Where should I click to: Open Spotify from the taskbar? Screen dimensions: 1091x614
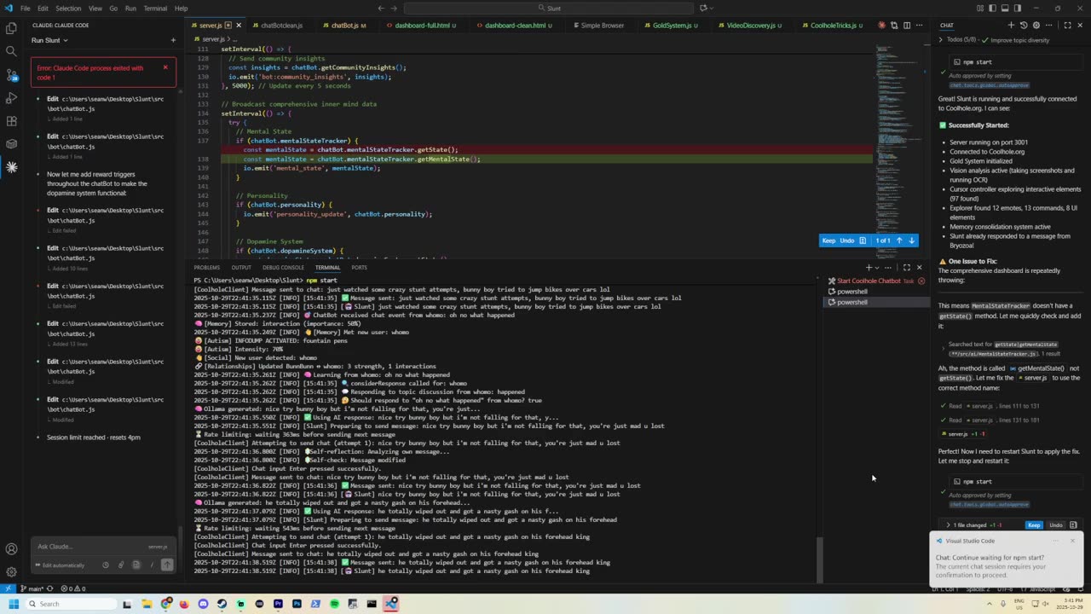coord(334,604)
